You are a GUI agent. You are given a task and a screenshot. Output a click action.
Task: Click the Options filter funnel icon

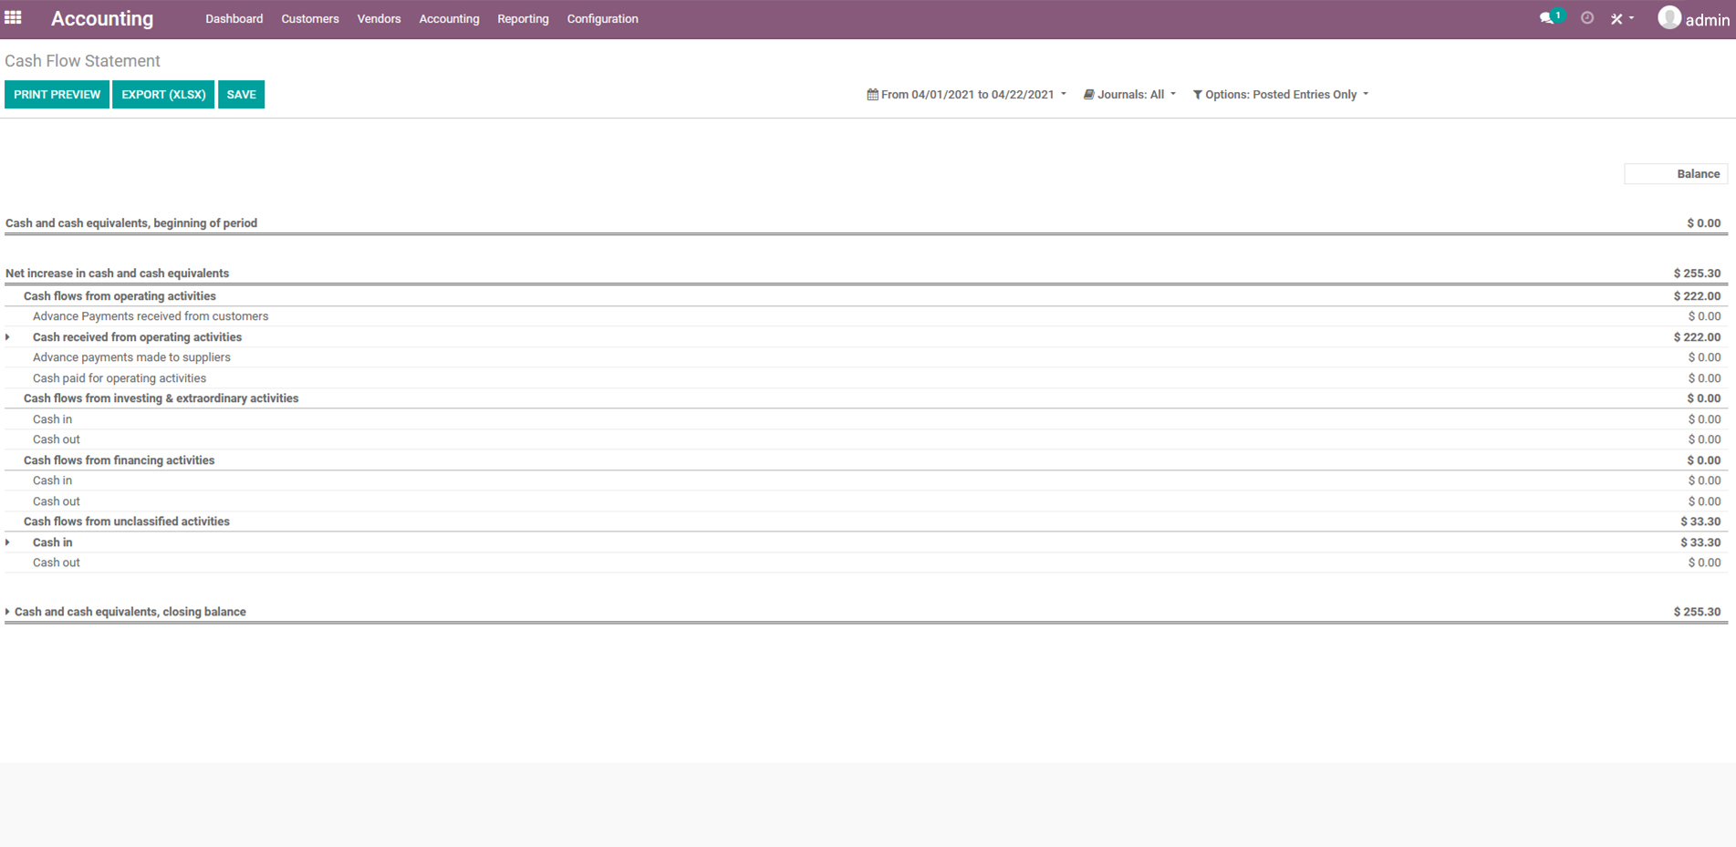point(1197,95)
